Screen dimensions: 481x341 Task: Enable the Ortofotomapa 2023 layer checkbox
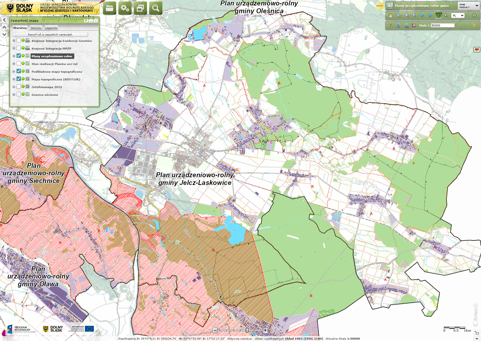click(x=19, y=87)
